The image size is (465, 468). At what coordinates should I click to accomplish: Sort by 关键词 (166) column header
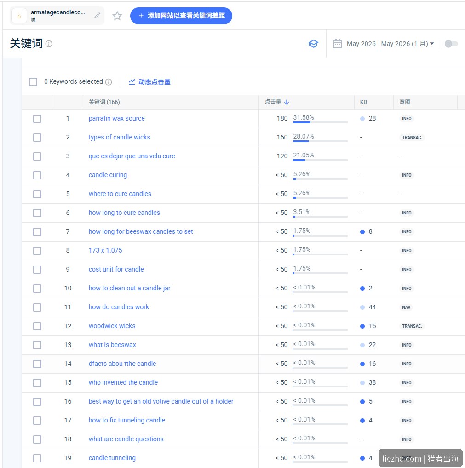104,102
